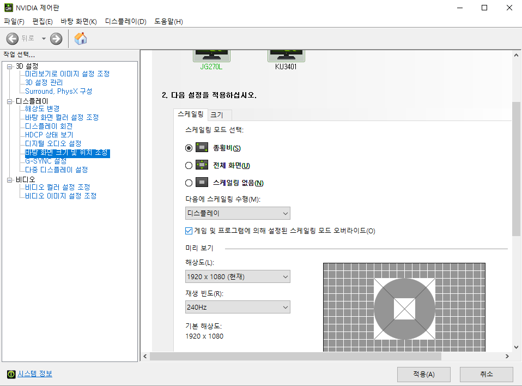Open 비디오 컬러 설정 조정
522x386 pixels.
(x=58, y=187)
